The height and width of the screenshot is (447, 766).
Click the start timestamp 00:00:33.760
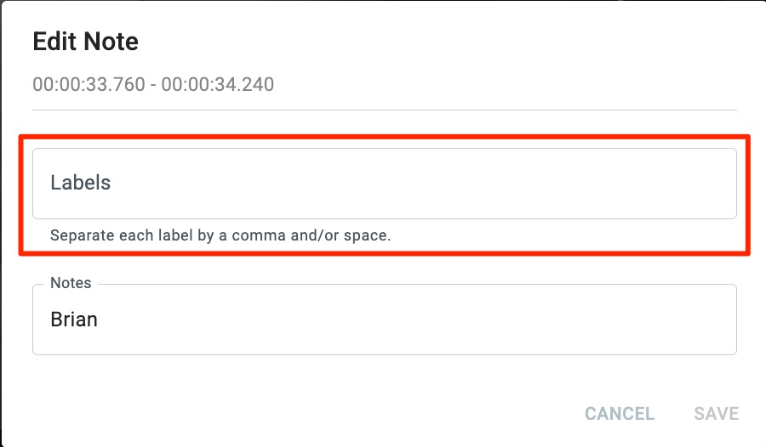click(x=89, y=84)
